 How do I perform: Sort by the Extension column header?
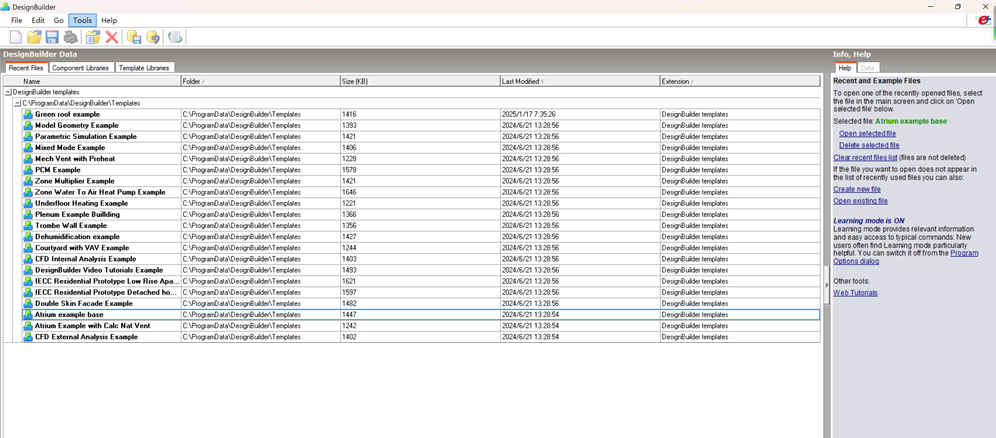[740, 81]
